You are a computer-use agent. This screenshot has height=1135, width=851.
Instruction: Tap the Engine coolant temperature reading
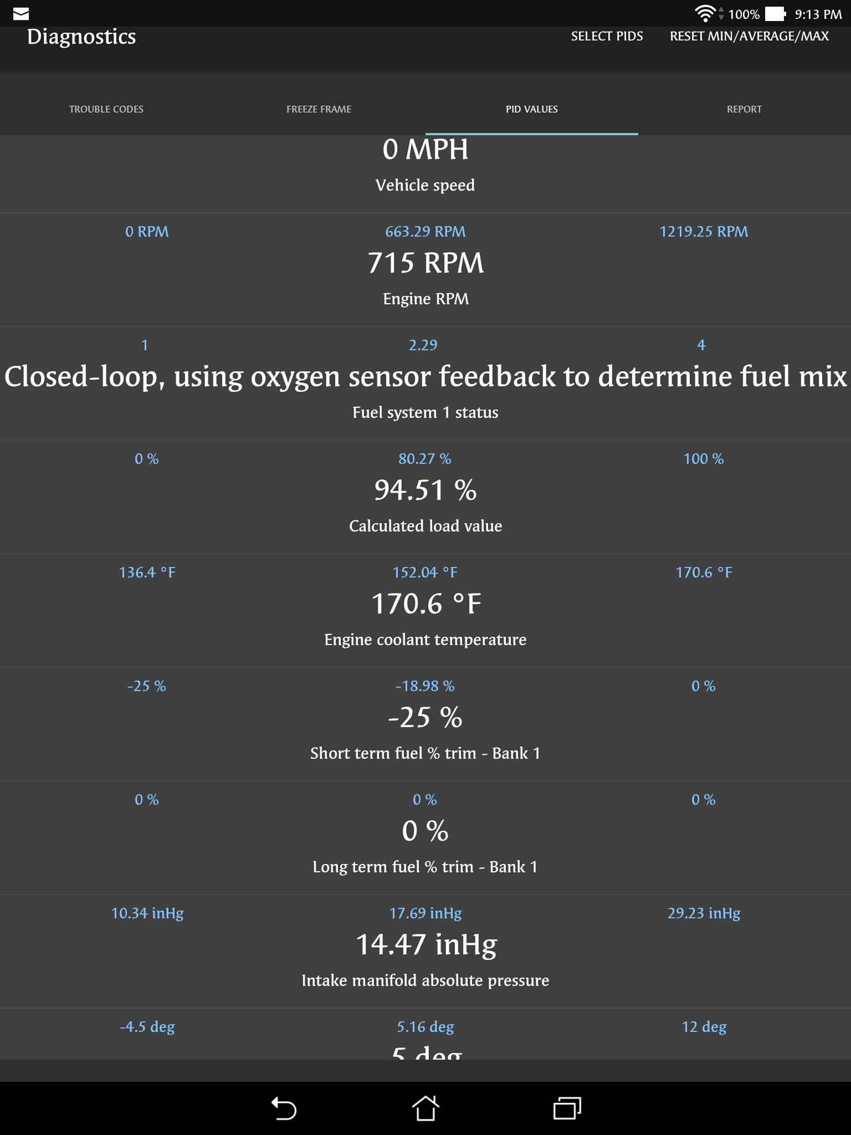coord(425,604)
